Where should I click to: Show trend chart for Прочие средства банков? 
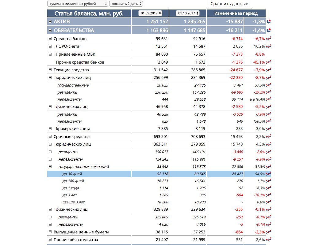[x=269, y=62]
